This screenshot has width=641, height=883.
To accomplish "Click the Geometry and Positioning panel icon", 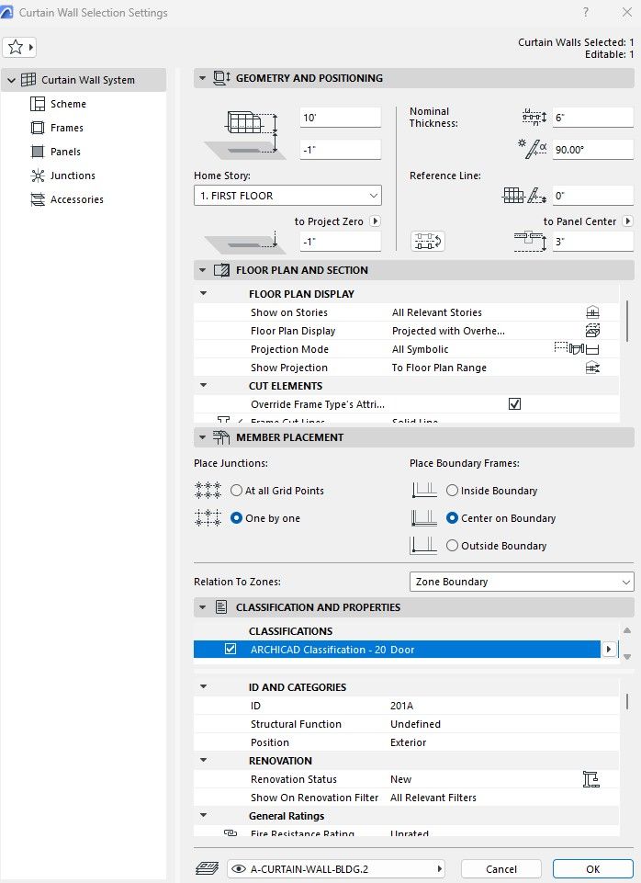I will coord(221,78).
